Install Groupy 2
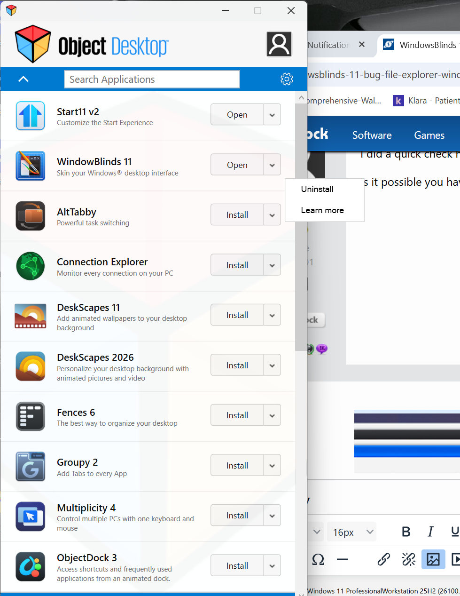Screen dimensions: 460x596 237,466
